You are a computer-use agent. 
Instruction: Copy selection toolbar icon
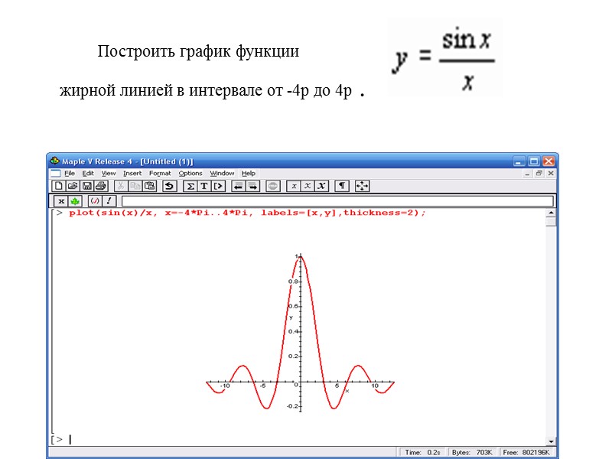[x=135, y=186]
